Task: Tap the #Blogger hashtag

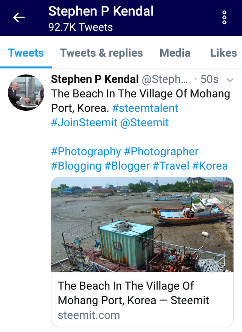Action: point(127,166)
